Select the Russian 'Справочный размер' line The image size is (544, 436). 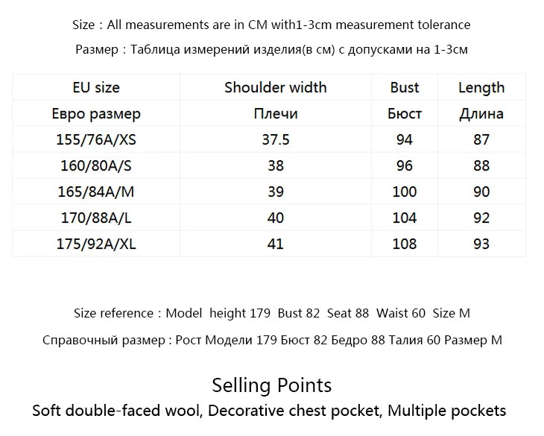(272, 340)
